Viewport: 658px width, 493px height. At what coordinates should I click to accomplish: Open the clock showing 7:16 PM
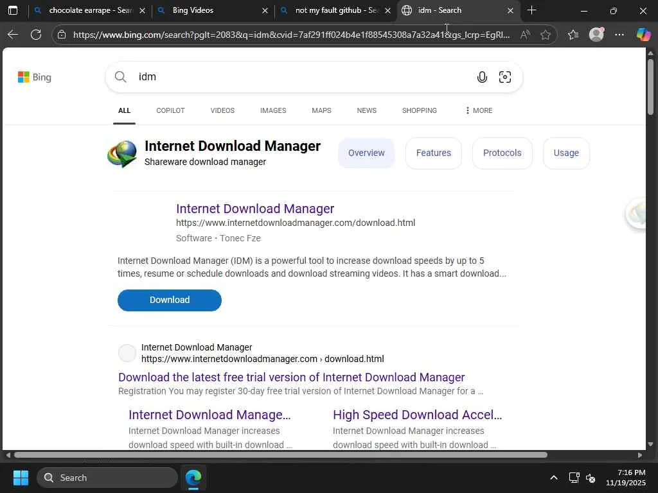(626, 478)
